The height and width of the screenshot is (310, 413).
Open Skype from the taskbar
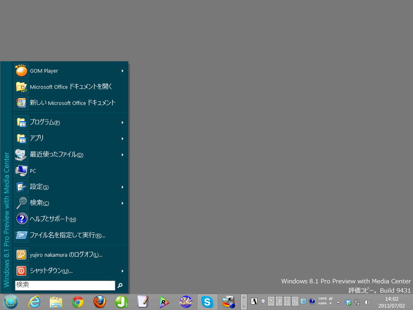click(207, 302)
